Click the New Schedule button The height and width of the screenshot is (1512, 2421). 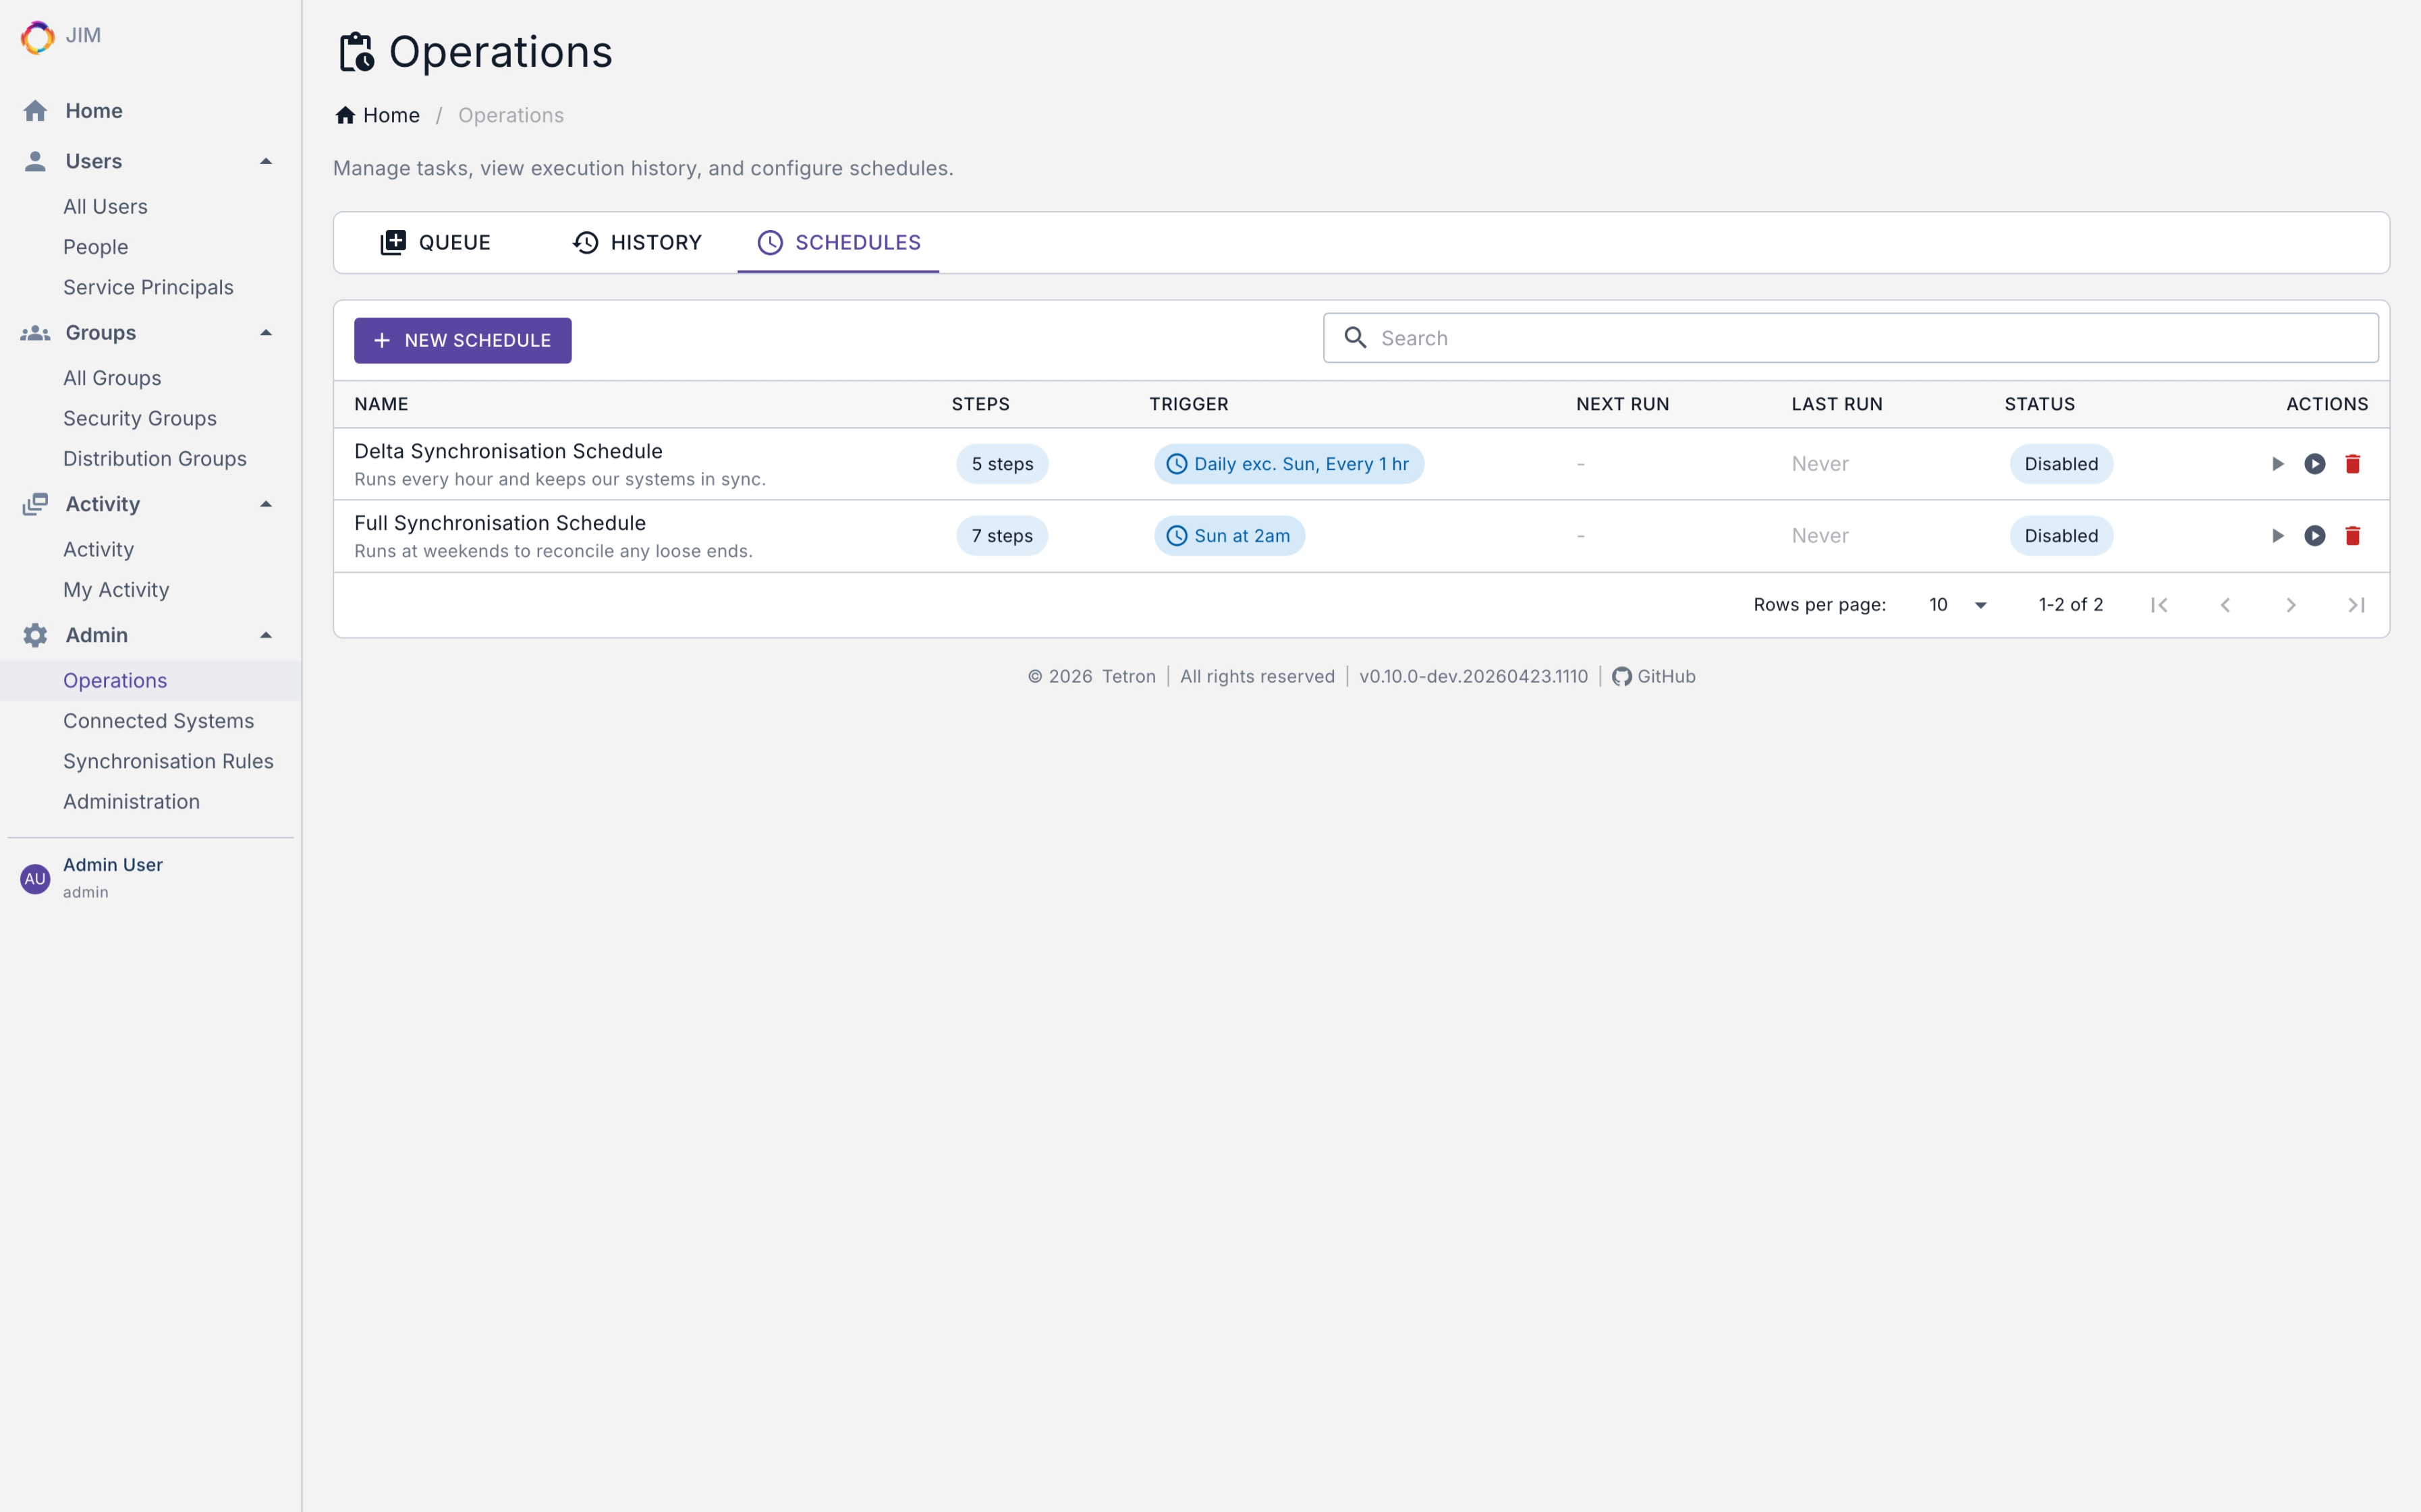[462, 341]
